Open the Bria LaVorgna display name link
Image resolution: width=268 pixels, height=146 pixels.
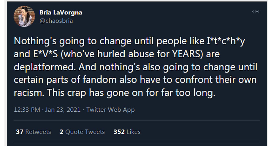click(61, 12)
